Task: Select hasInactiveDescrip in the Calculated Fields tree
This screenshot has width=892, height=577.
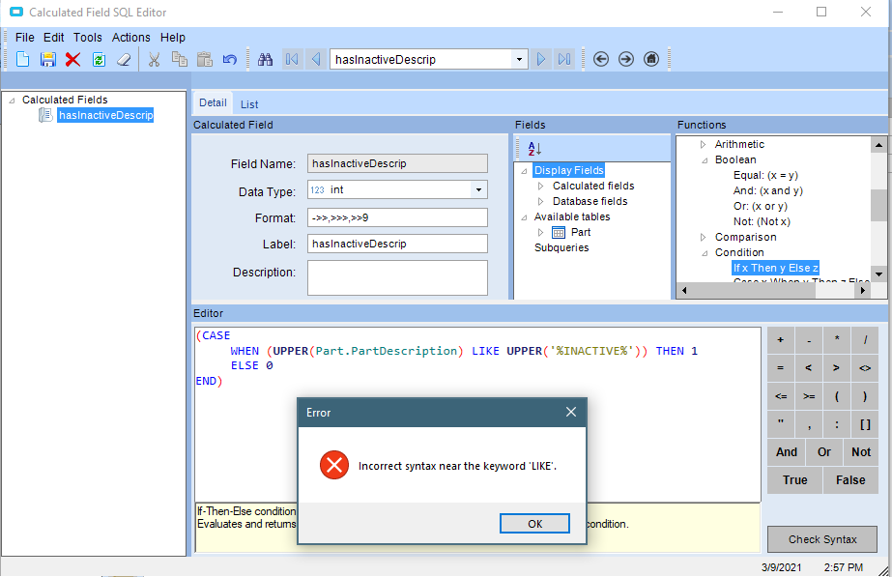Action: (105, 115)
